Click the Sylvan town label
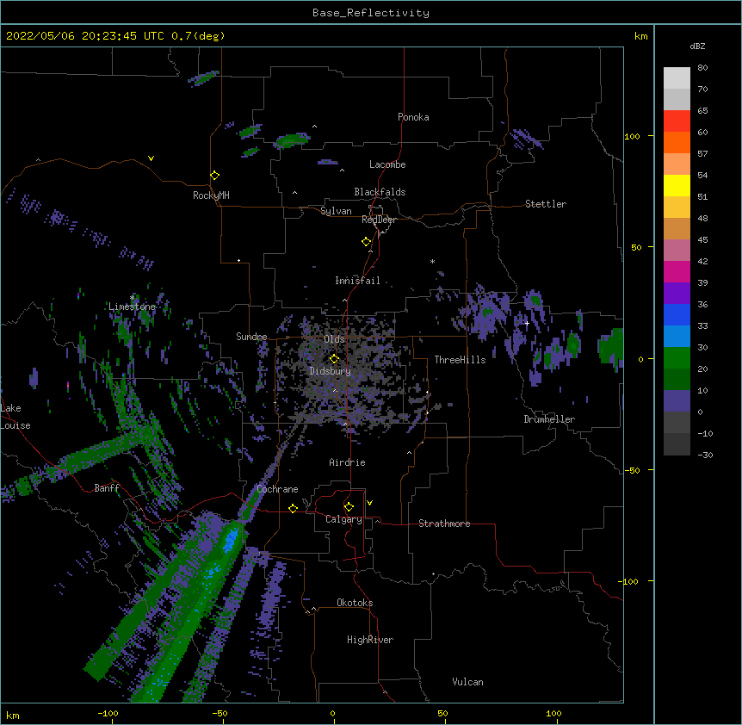Screen dimensions: 742x725 click(336, 211)
